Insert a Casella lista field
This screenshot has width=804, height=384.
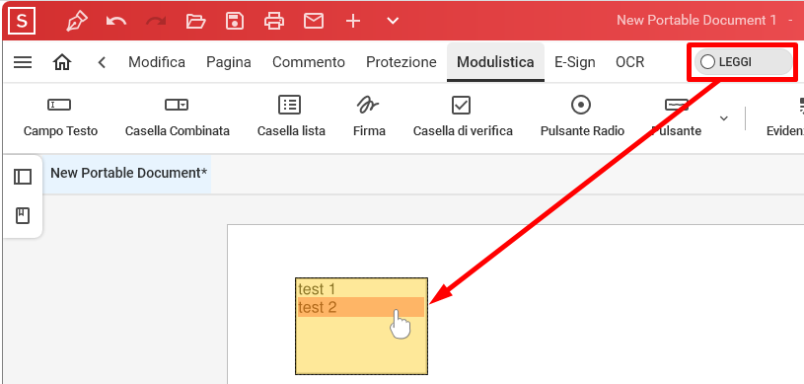click(291, 116)
